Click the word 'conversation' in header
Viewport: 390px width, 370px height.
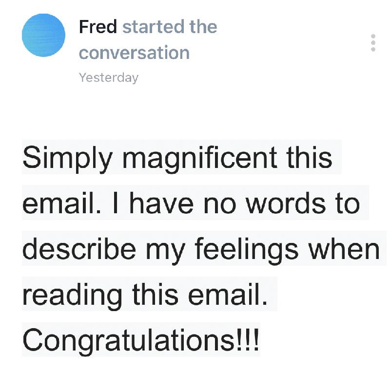(135, 53)
